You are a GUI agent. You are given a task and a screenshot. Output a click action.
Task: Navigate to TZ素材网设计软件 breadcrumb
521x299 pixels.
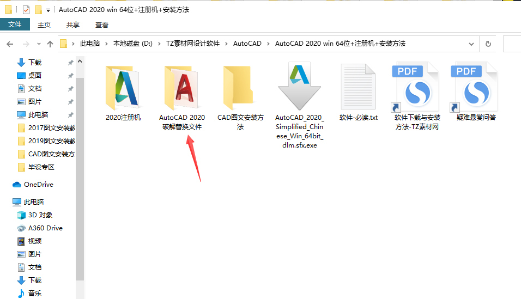pos(193,44)
